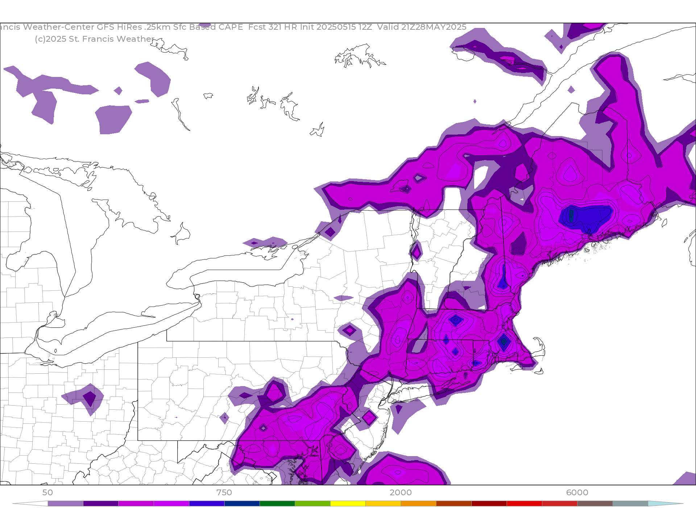Click the Valid 21Z28MAY2025 text

click(x=422, y=27)
